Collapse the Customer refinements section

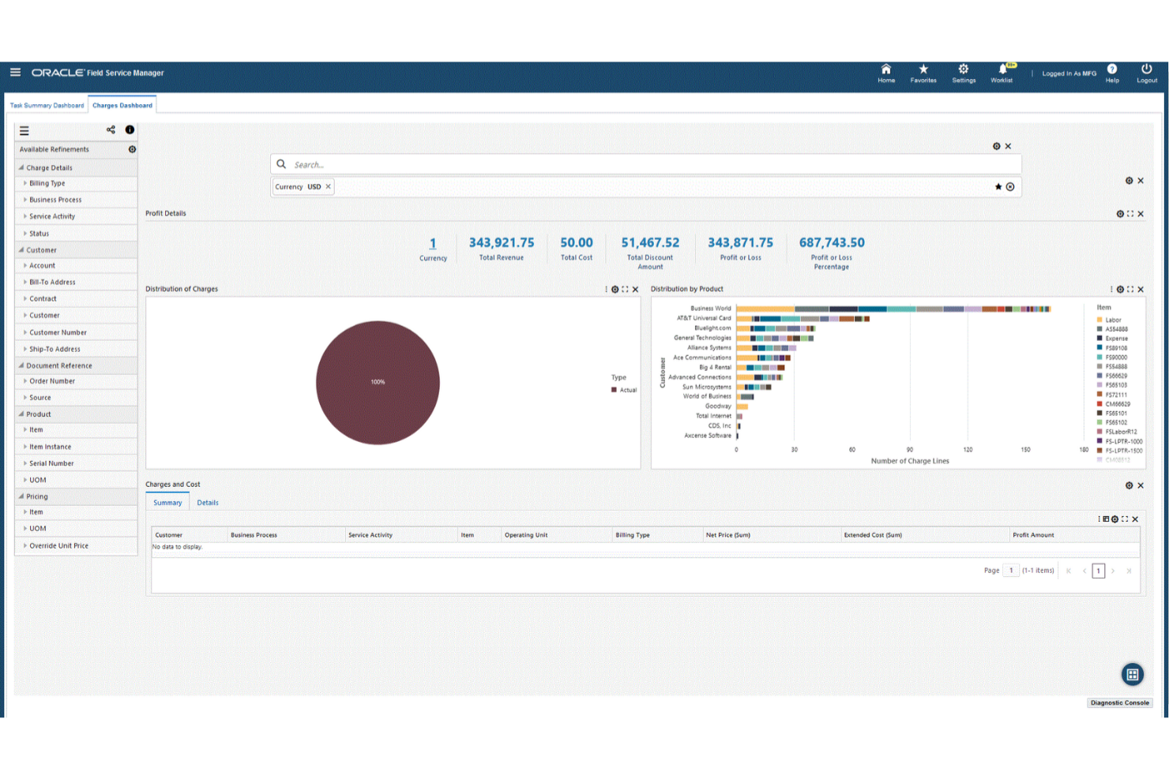(x=41, y=249)
